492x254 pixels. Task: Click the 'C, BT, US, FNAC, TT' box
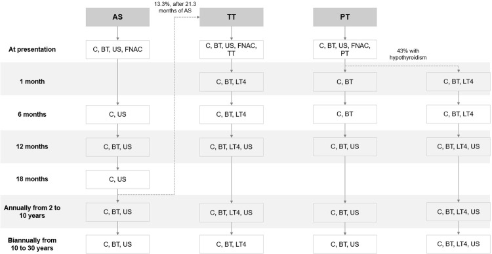pyautogui.click(x=232, y=49)
